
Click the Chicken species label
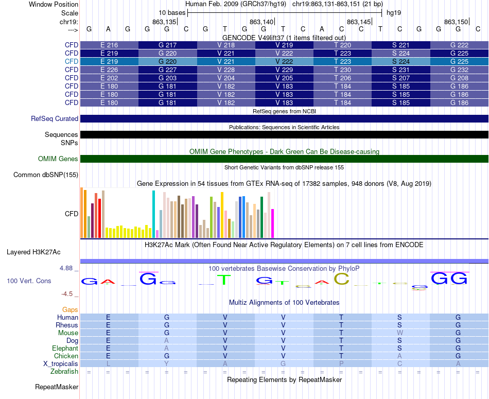tap(66, 356)
